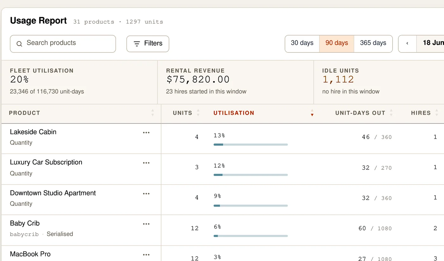
Task: Click Lakeside Cabin utilisation progress bar
Action: (x=251, y=144)
